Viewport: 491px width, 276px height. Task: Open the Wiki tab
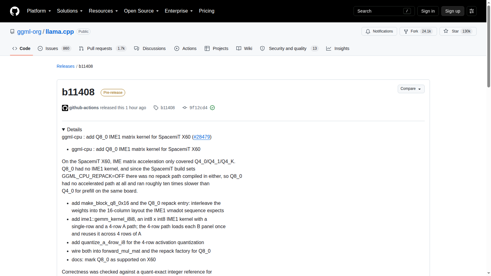(244, 48)
